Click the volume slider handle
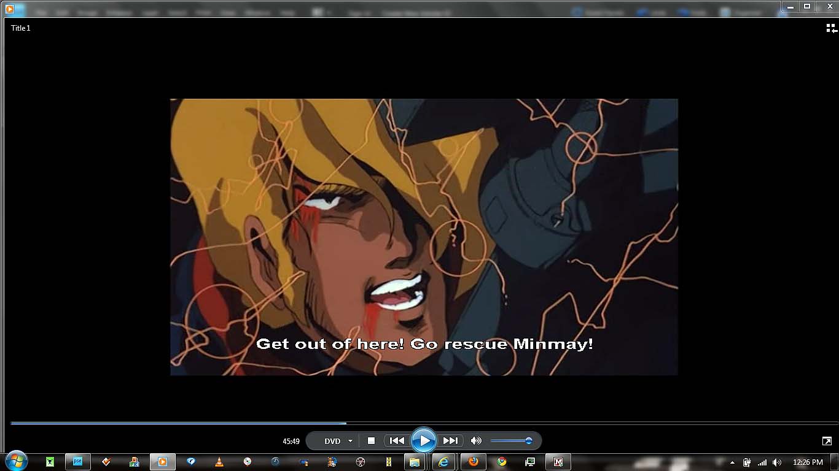The image size is (839, 471). [528, 440]
